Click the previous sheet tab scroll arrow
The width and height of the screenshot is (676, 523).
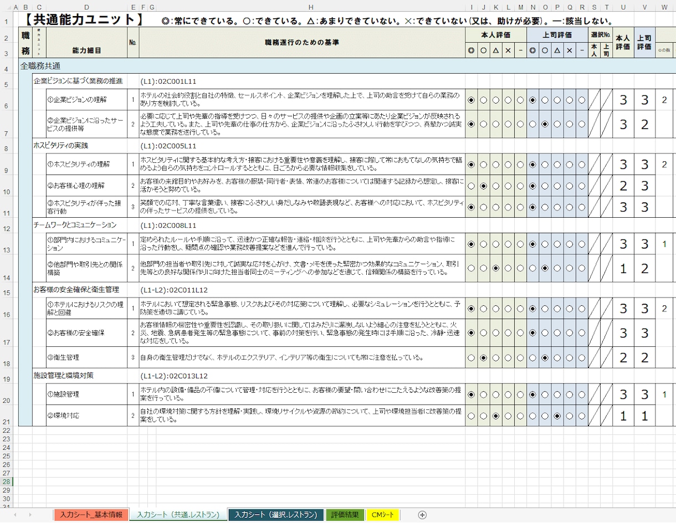(x=14, y=515)
